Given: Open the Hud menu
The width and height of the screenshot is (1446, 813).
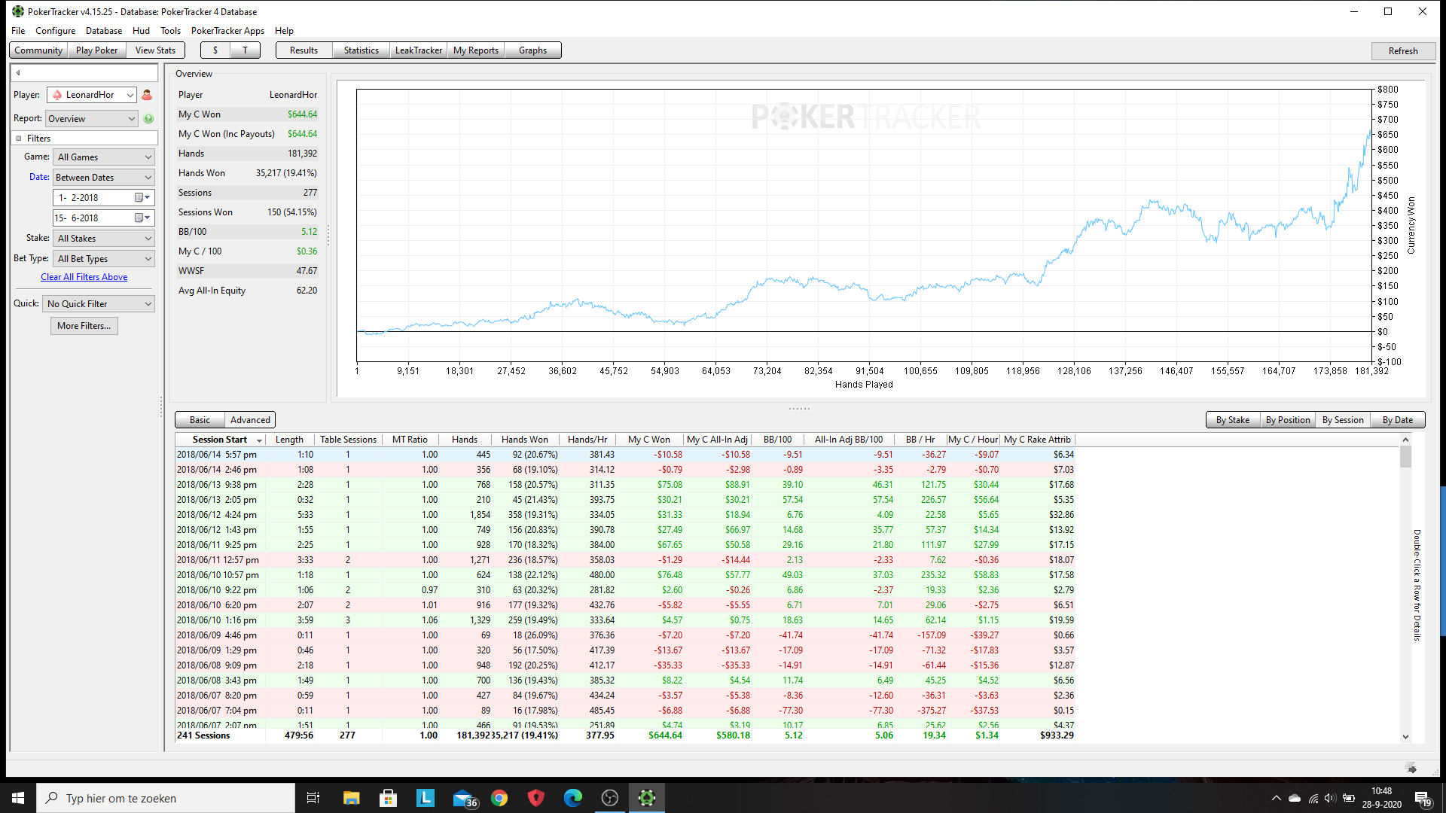Looking at the screenshot, I should tap(141, 31).
